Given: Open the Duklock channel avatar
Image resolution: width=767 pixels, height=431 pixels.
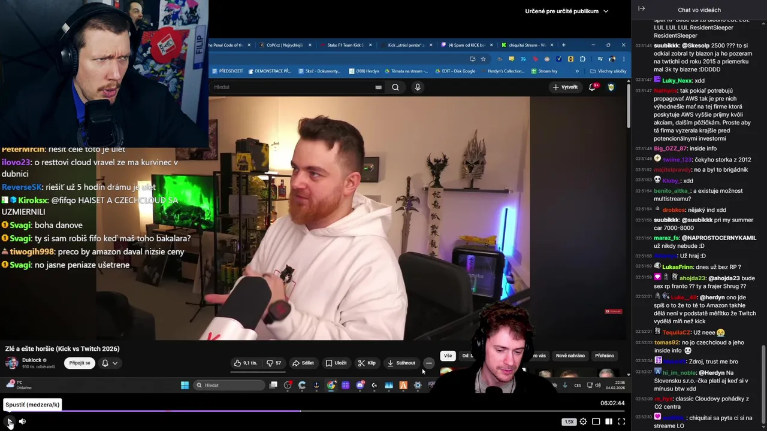Looking at the screenshot, I should pos(11,363).
